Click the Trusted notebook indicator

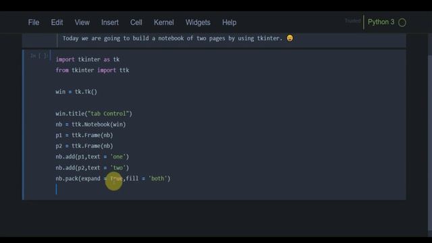(352, 21)
